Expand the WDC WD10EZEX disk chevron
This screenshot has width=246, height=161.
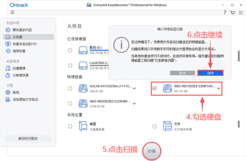[219, 88]
